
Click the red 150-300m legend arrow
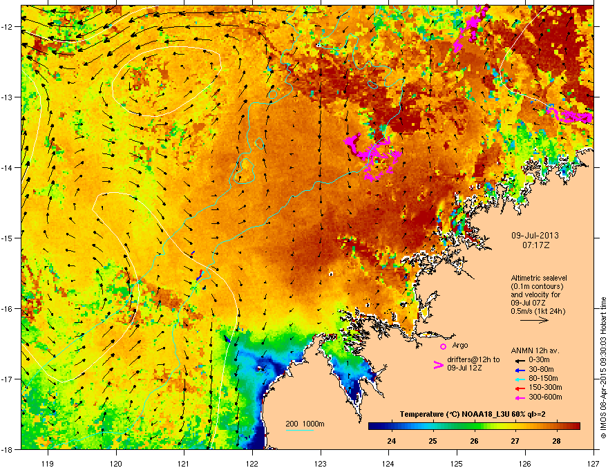pyautogui.click(x=520, y=388)
